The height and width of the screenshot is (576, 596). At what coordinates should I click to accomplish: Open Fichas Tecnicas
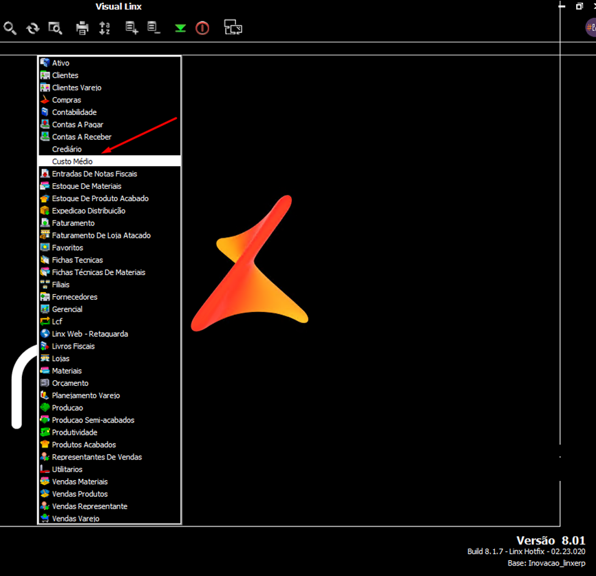pyautogui.click(x=109, y=260)
